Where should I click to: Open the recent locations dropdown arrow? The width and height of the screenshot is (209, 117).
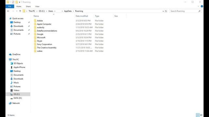tap(17, 11)
